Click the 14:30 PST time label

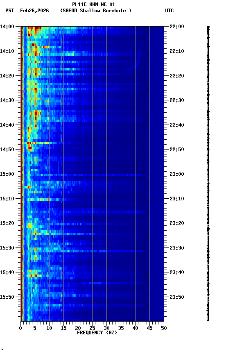coord(7,100)
